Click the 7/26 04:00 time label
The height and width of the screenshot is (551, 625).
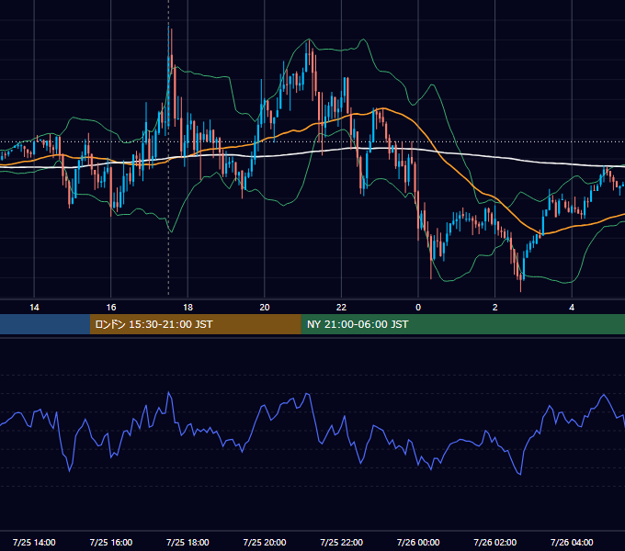coord(572,542)
